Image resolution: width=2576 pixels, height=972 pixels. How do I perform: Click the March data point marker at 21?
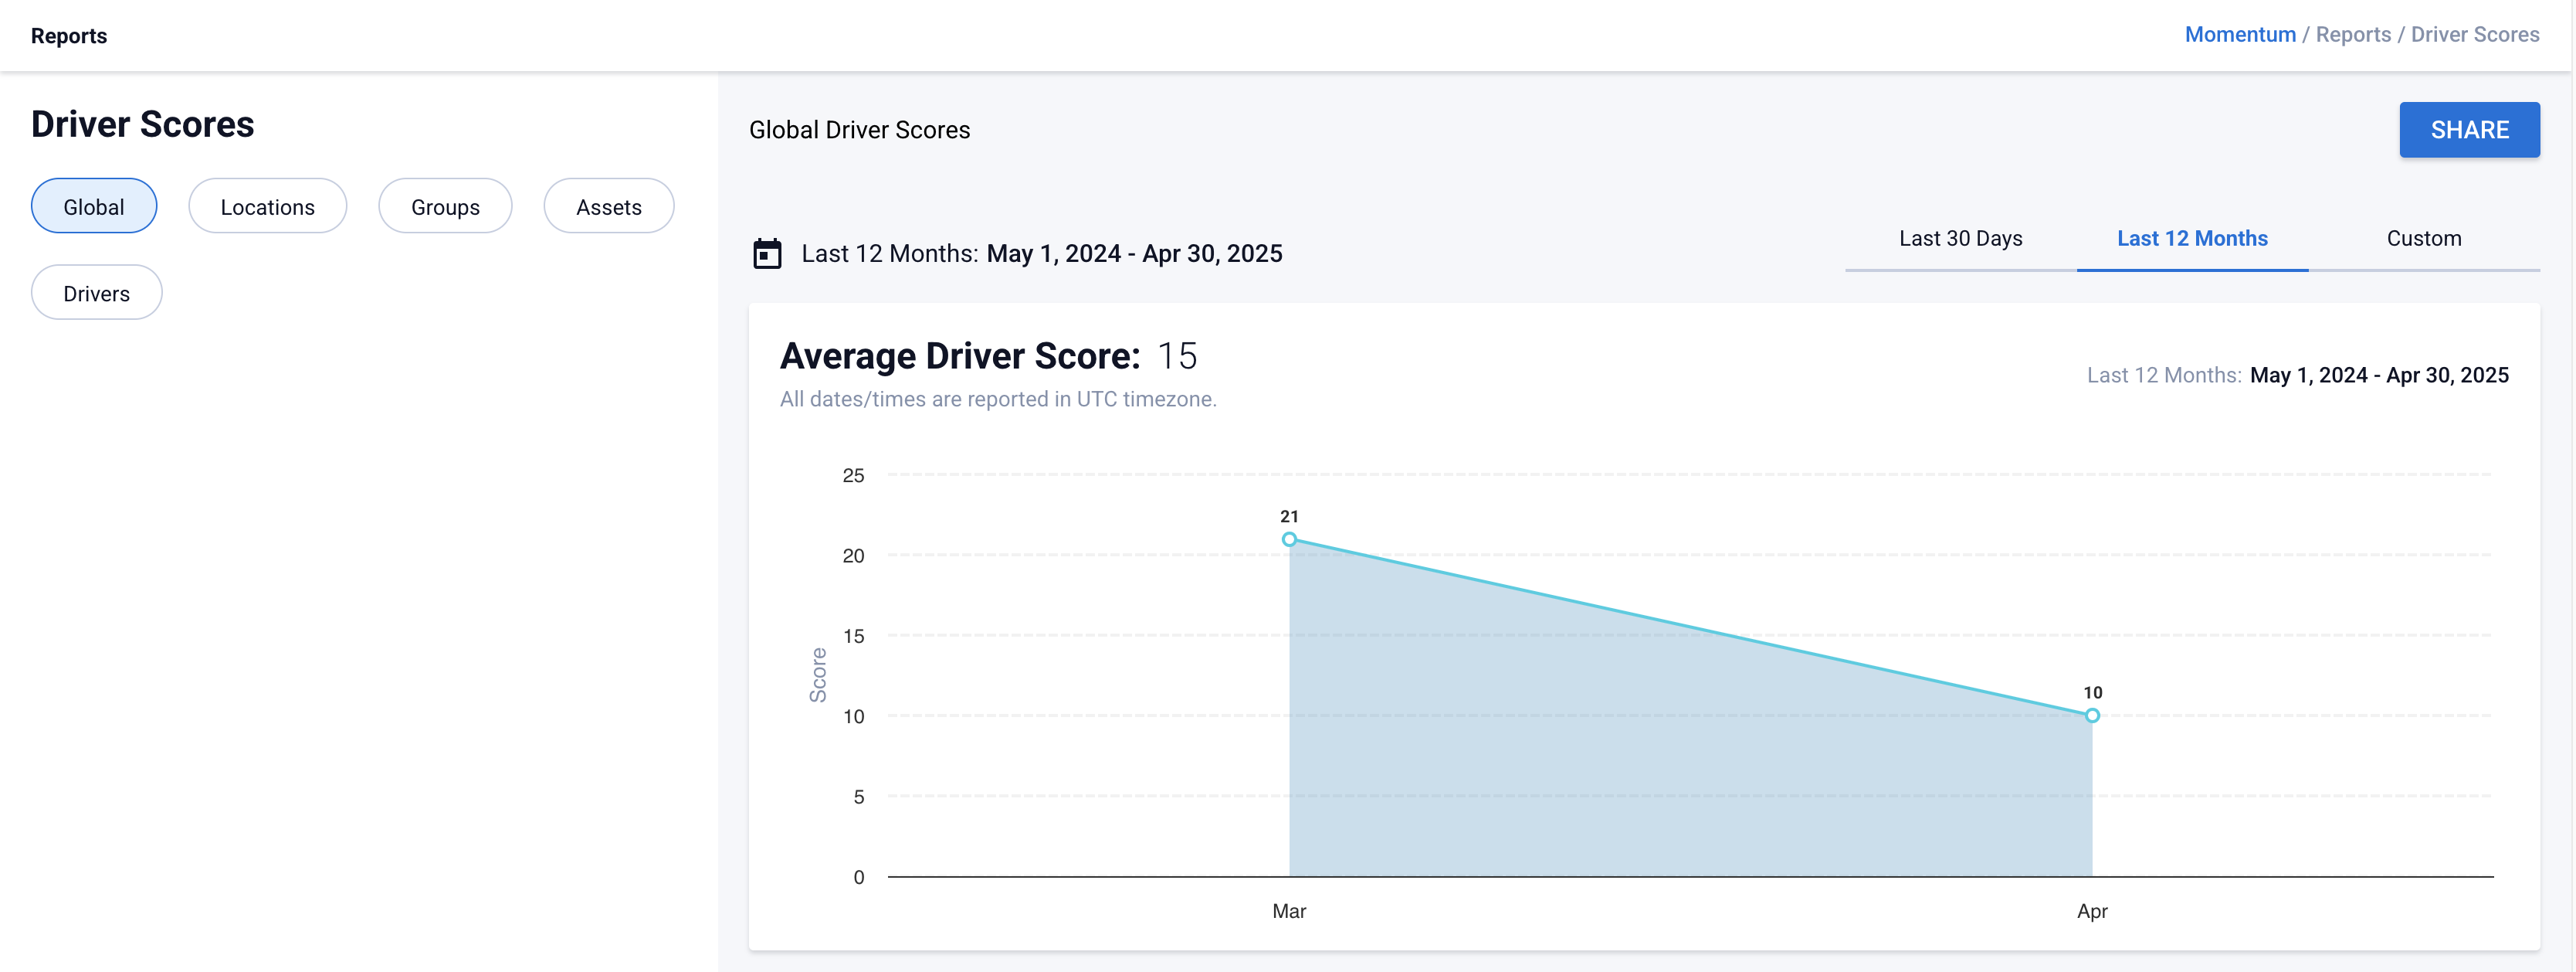tap(1289, 539)
